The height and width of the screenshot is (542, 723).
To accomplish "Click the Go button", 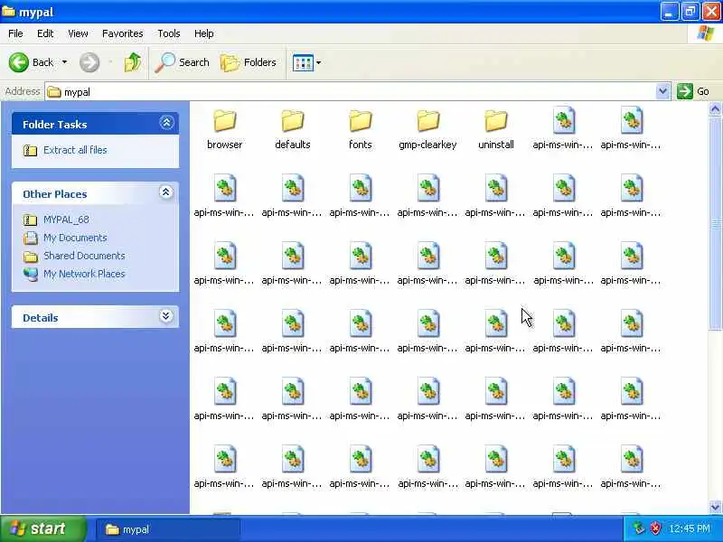I will point(693,91).
